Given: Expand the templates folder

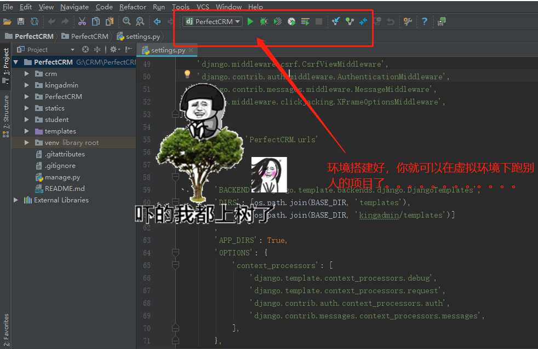Looking at the screenshot, I should click(x=26, y=131).
